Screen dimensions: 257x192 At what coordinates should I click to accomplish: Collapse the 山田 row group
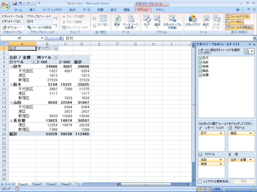tap(12, 102)
